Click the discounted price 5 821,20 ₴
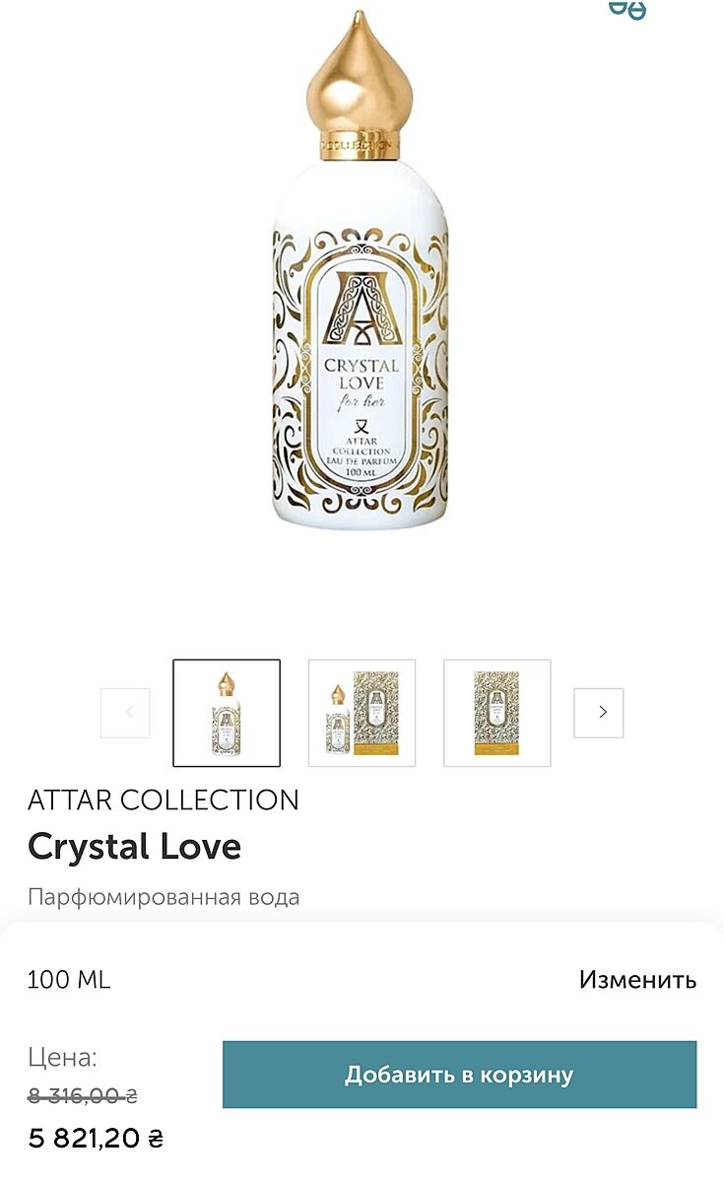 pos(96,1140)
